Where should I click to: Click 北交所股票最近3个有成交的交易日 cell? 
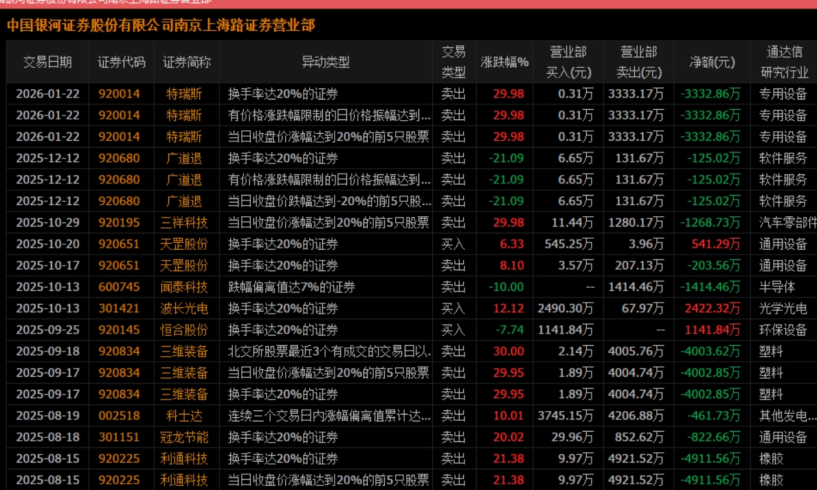point(329,351)
